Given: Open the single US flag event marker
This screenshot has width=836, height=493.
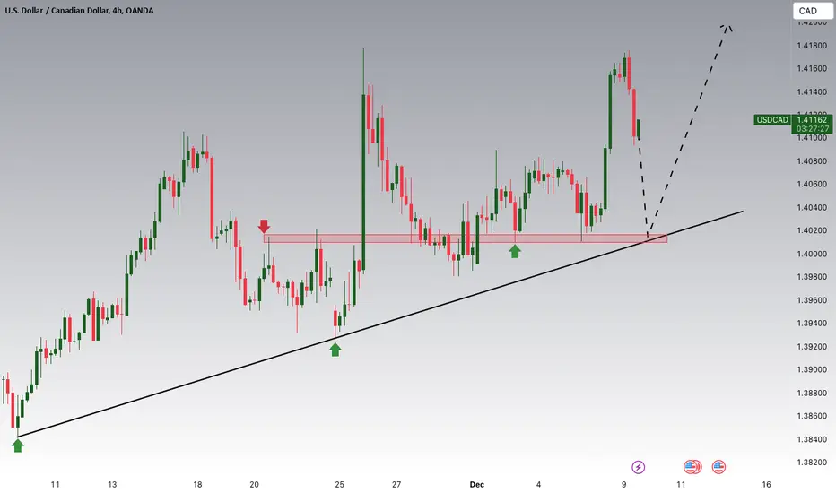Looking at the screenshot, I should 718,467.
